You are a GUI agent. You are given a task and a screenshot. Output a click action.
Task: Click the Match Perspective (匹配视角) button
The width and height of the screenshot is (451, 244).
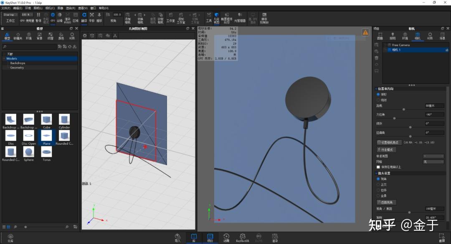tap(387, 202)
